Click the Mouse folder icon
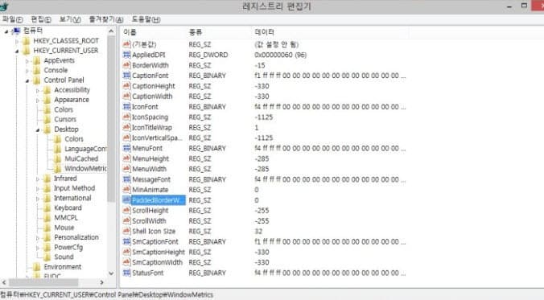The height and width of the screenshot is (300, 544). [47, 228]
